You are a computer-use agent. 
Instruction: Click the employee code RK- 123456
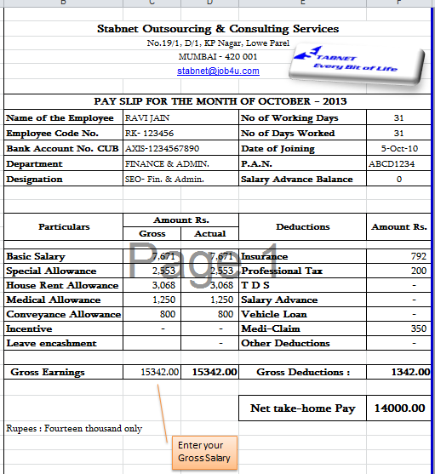(x=180, y=133)
